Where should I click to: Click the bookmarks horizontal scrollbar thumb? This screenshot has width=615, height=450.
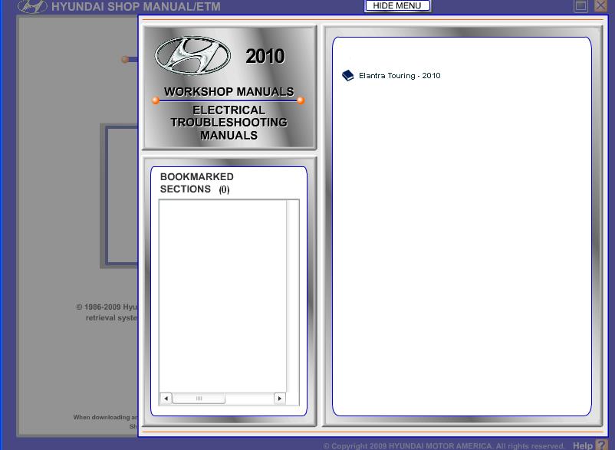(199, 399)
